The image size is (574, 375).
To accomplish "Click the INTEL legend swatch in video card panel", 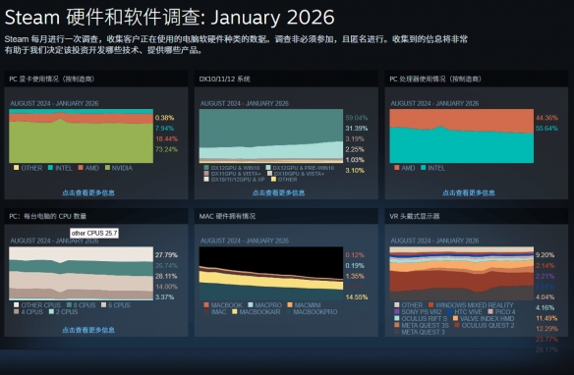I will click(50, 168).
